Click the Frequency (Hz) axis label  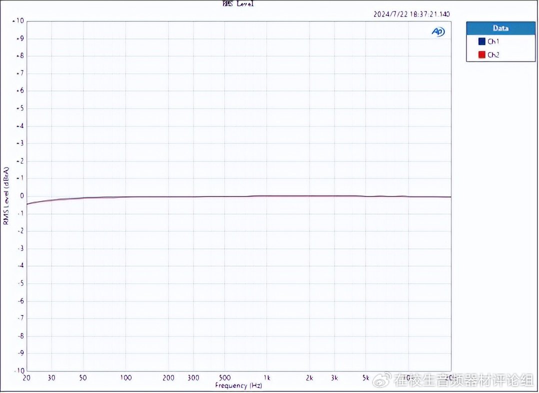238,385
